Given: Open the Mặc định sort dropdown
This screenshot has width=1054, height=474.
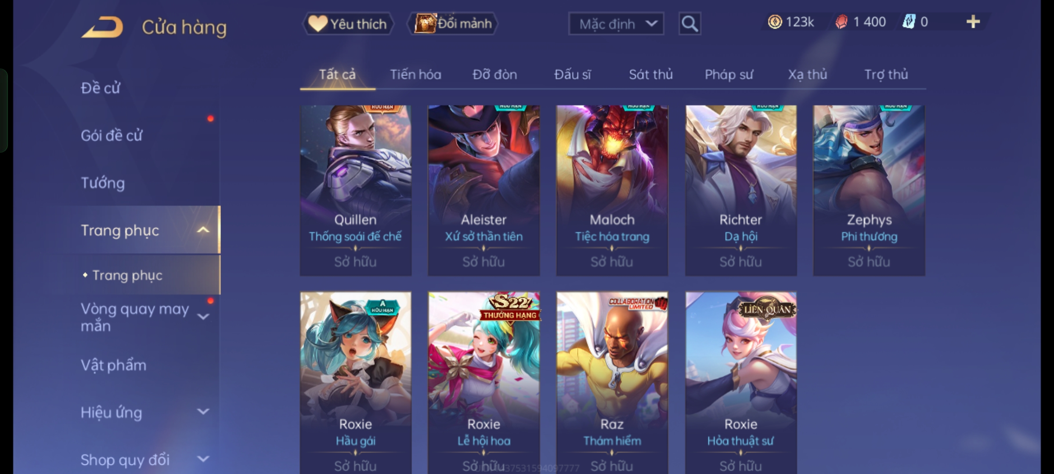Looking at the screenshot, I should [616, 24].
